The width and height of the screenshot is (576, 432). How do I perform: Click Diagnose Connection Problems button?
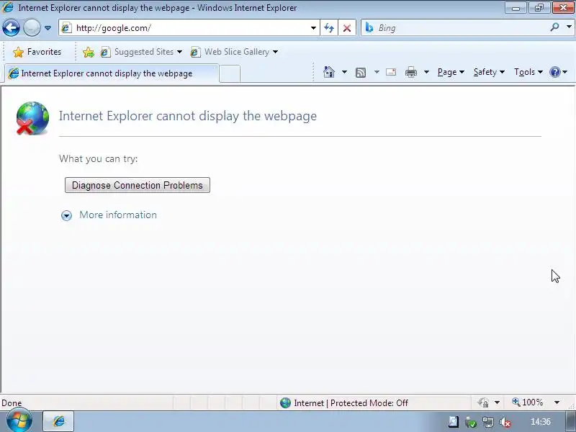click(138, 185)
